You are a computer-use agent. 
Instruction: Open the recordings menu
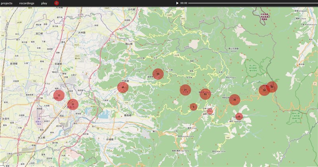27,3
